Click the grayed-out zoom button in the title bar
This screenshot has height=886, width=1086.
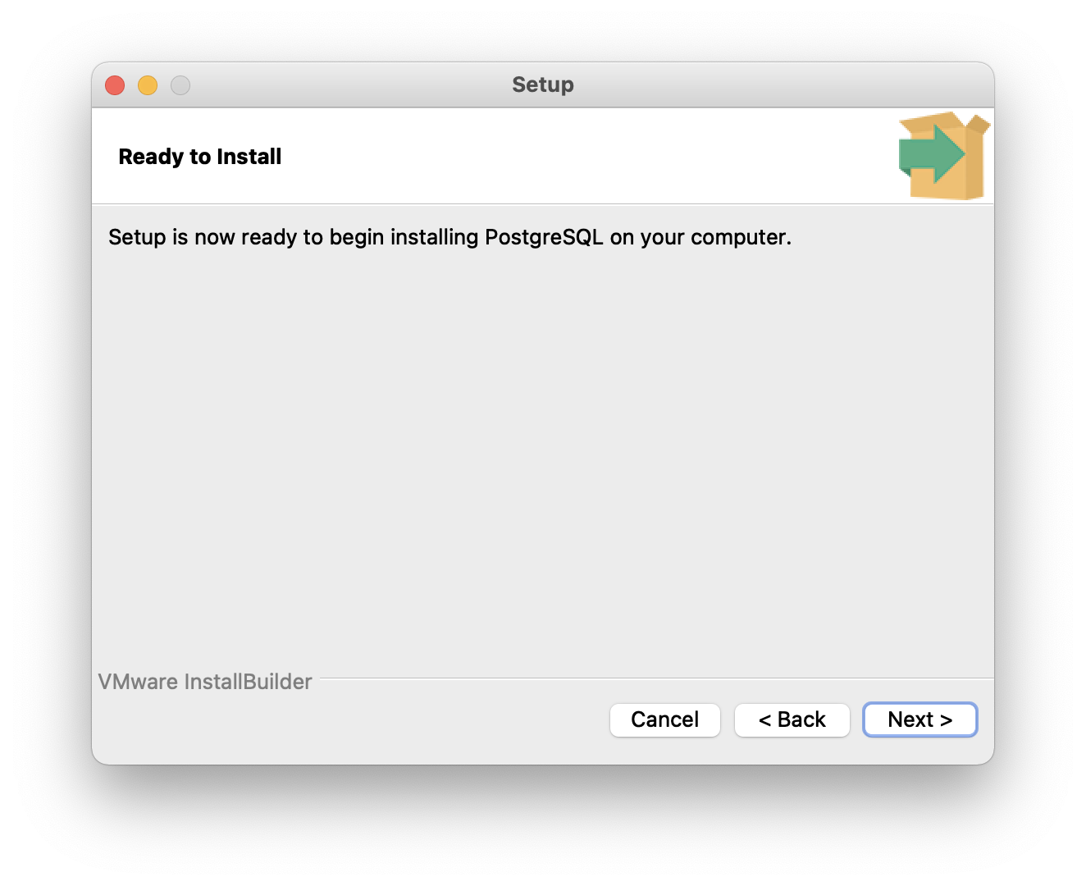click(180, 85)
